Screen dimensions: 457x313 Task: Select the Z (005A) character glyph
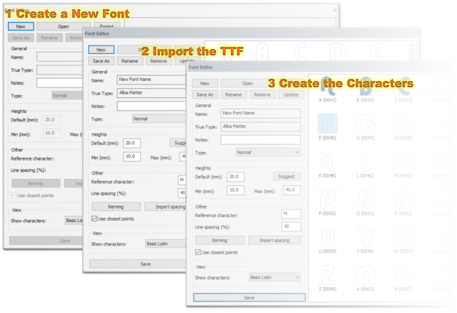[328, 275]
